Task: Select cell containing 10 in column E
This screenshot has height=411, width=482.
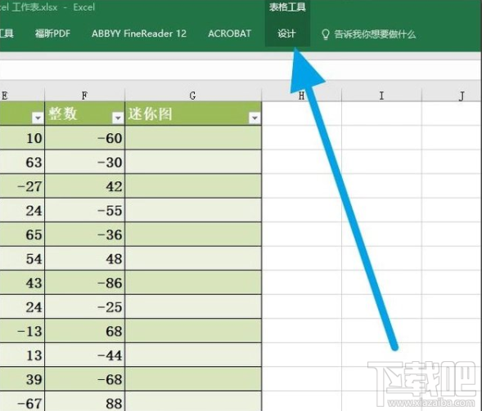Action: point(22,138)
